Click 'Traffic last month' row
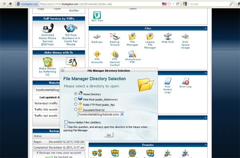The height and width of the screenshot is (158, 240). pos(46,116)
